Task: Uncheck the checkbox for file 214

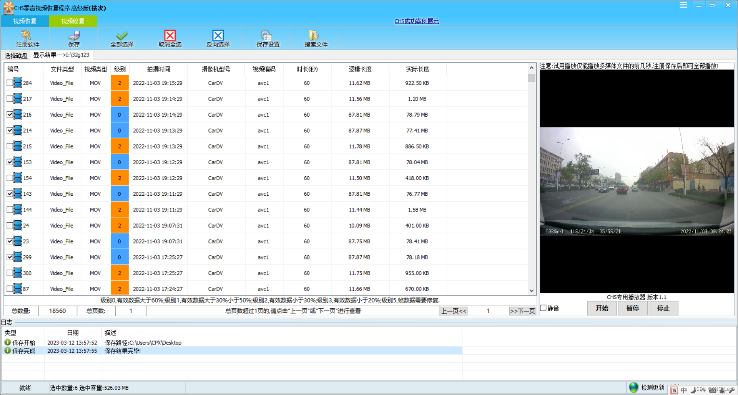Action: (10, 131)
